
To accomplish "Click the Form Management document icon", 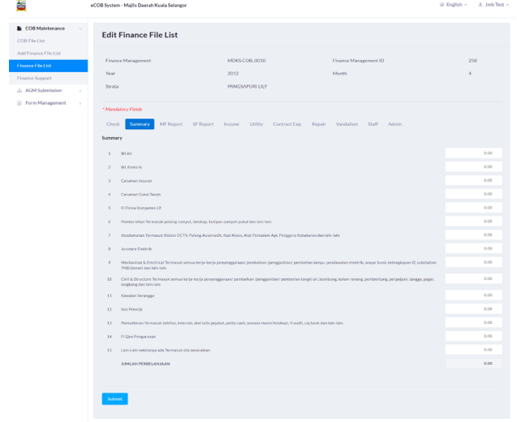I will [19, 102].
